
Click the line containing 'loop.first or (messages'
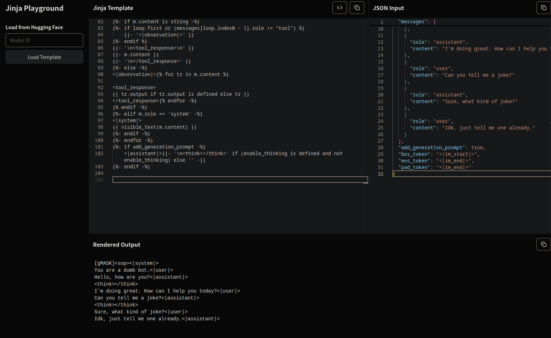tap(209, 28)
